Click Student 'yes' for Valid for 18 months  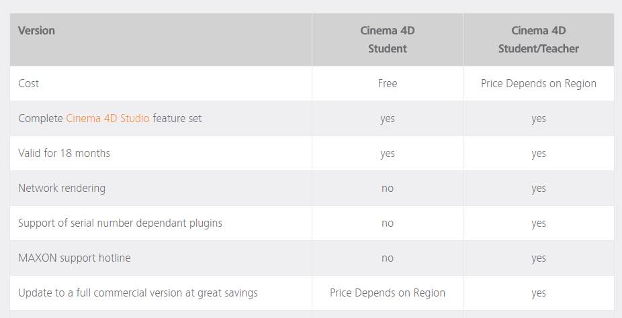(x=387, y=154)
